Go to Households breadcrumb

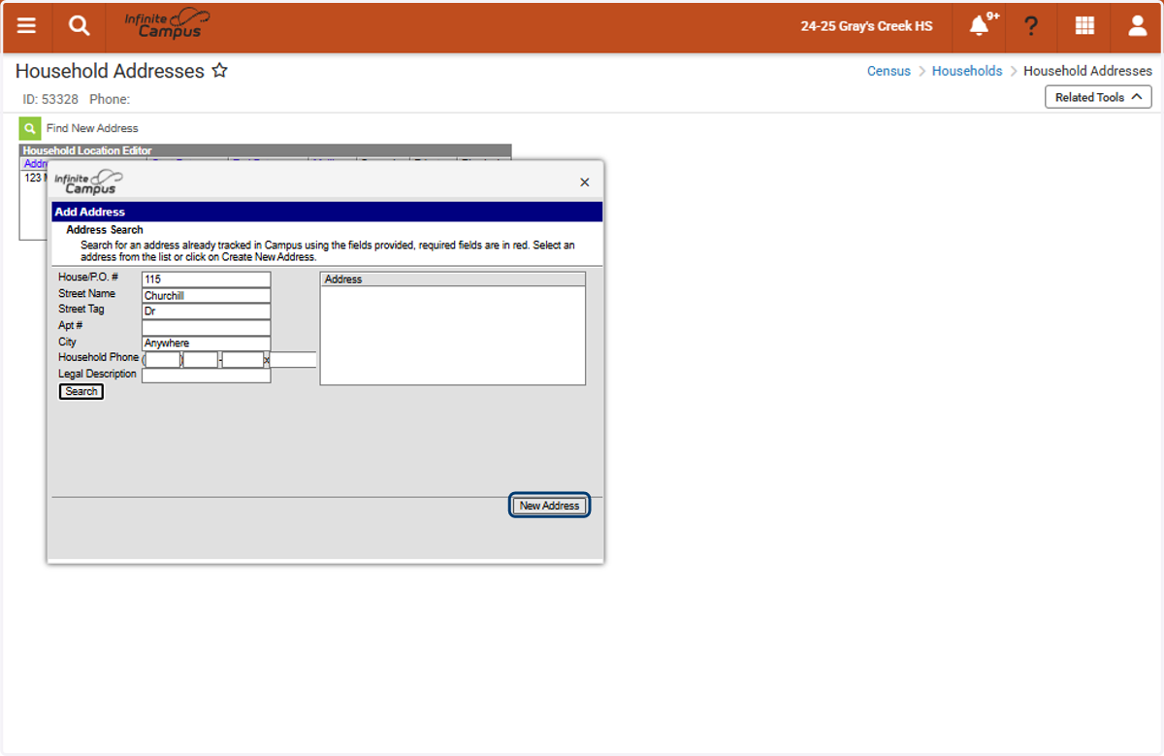tap(967, 71)
